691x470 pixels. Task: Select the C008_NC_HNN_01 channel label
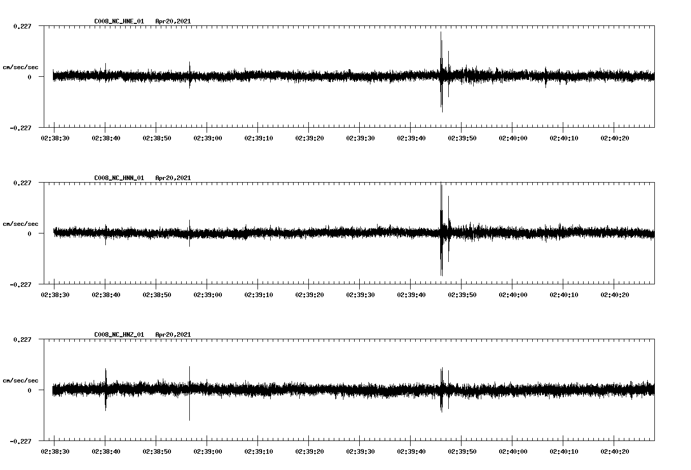pyautogui.click(x=118, y=178)
